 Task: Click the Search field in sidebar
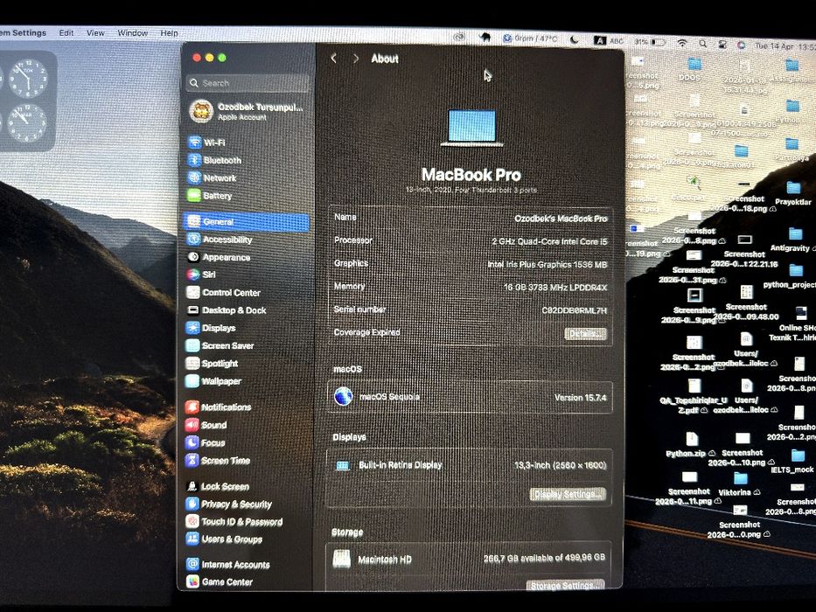[x=248, y=83]
